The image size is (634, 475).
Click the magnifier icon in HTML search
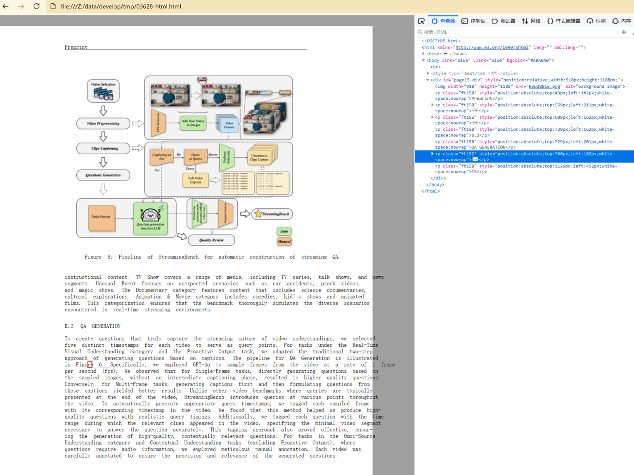tap(420, 32)
